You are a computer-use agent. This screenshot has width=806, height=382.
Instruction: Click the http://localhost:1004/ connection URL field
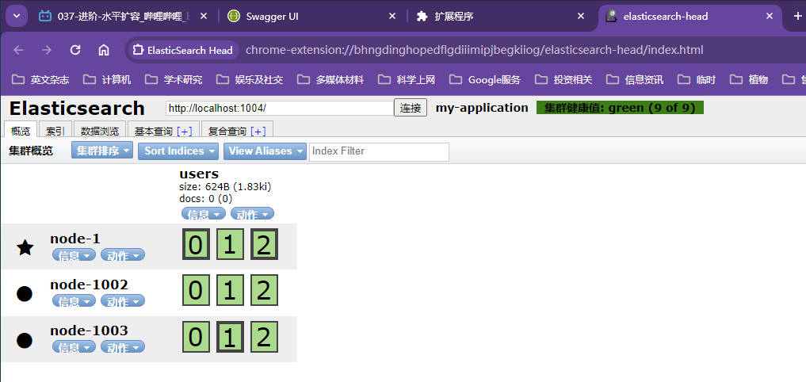(280, 108)
